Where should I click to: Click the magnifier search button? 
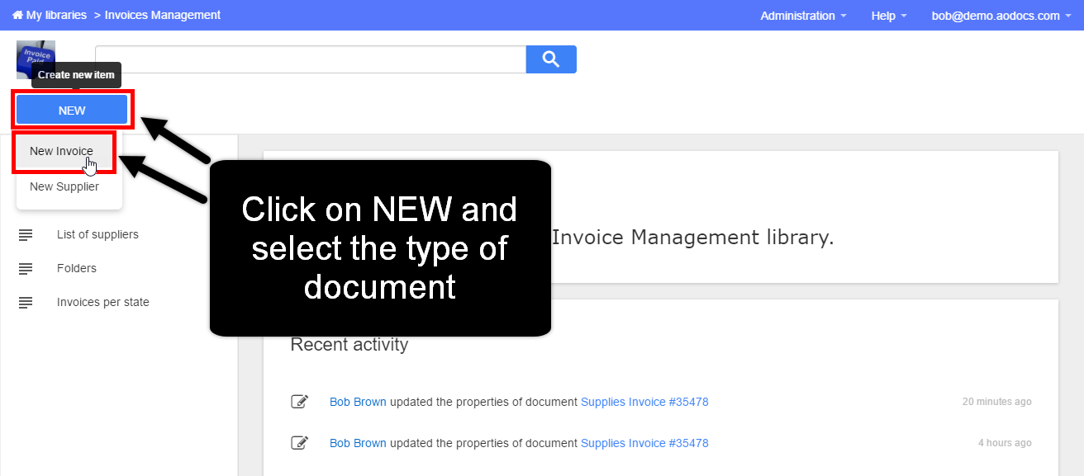tap(551, 59)
